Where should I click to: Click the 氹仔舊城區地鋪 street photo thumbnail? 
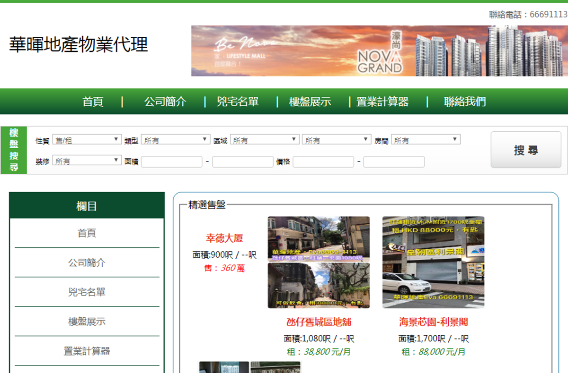pyautogui.click(x=319, y=263)
